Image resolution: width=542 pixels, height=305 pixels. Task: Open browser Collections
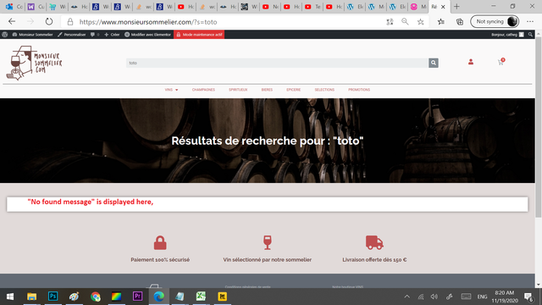[460, 22]
